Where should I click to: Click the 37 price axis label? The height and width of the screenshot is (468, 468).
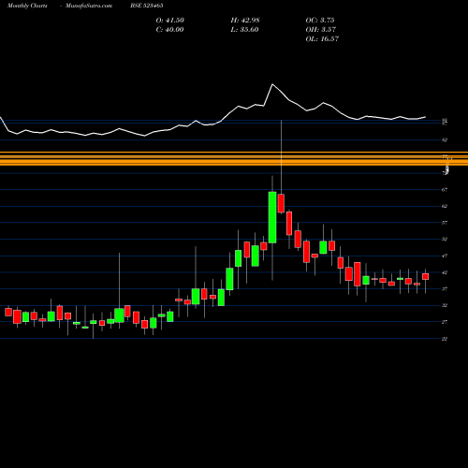(x=445, y=289)
